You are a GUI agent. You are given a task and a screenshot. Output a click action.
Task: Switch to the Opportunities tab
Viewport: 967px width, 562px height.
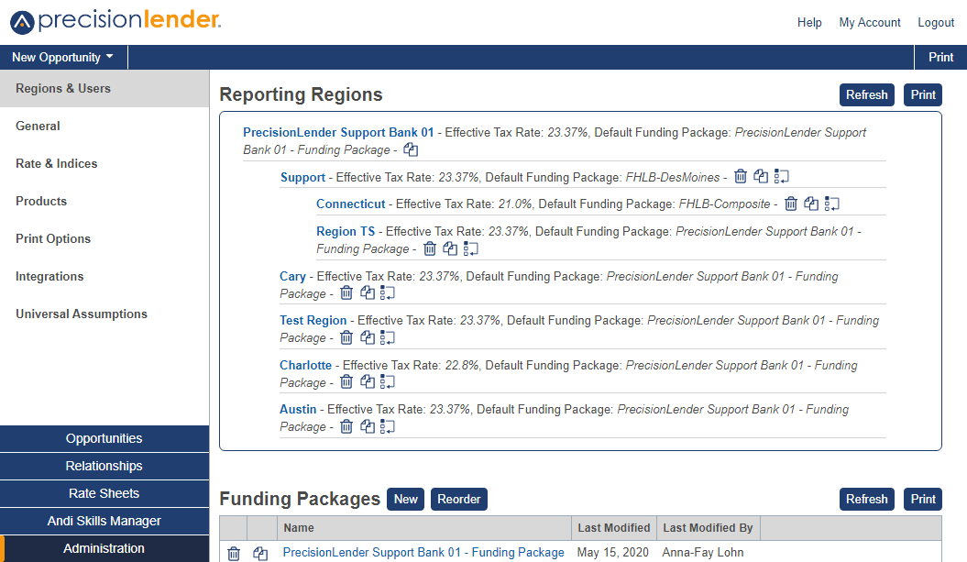coord(104,438)
